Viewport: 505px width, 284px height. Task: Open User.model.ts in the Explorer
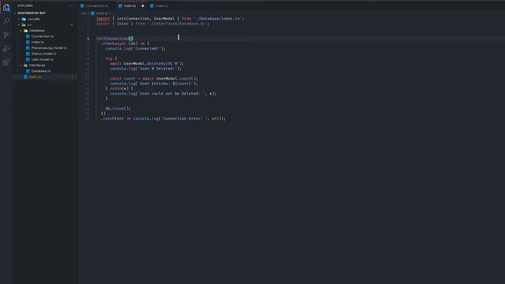click(43, 60)
